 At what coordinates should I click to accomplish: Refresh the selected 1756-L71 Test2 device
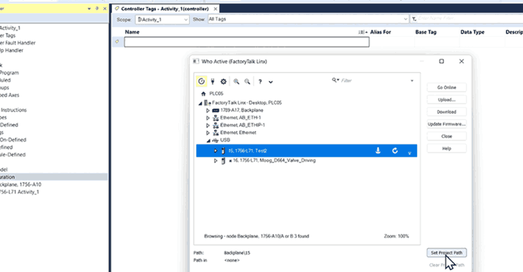(395, 151)
